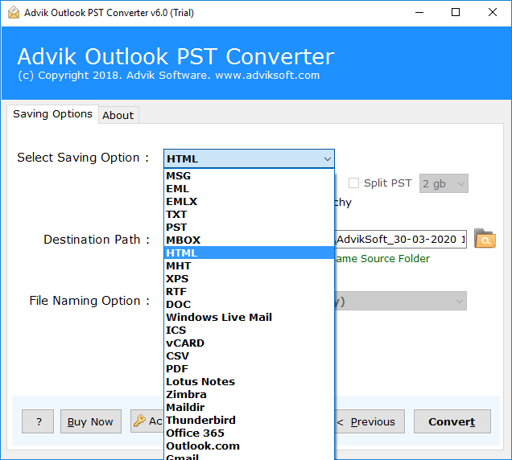This screenshot has height=460, width=512.
Task: Select TXT format option
Action: (249, 215)
